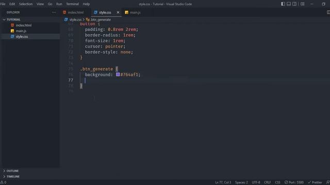Expand the OUTLINE section
Image resolution: width=330 pixels, height=185 pixels.
(12, 171)
